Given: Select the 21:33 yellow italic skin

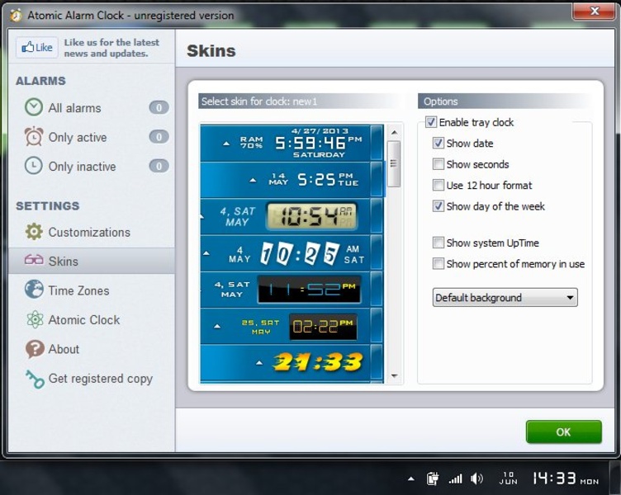Looking at the screenshot, I should point(292,363).
